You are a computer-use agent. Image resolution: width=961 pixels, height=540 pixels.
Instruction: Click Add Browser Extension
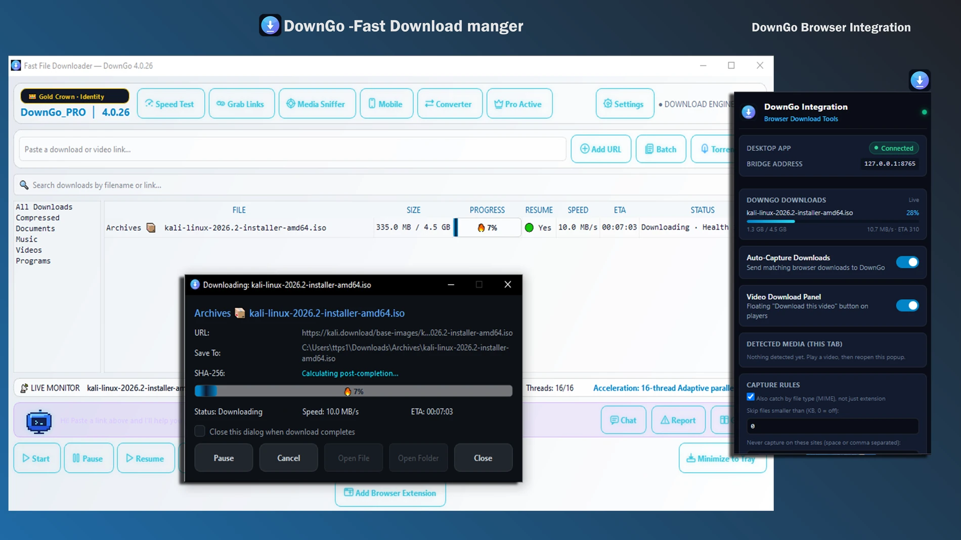[x=390, y=493]
